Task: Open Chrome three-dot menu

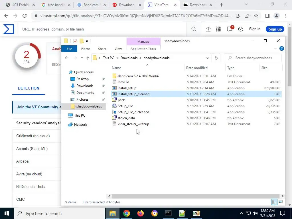Action: [x=286, y=16]
